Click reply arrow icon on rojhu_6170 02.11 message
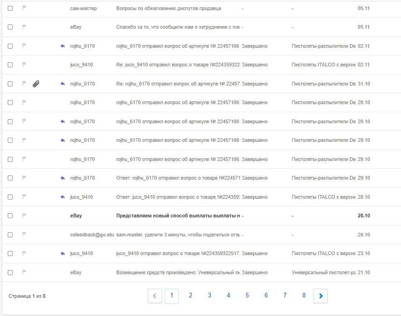Viewport: 401px width, 316px height. coord(63,46)
